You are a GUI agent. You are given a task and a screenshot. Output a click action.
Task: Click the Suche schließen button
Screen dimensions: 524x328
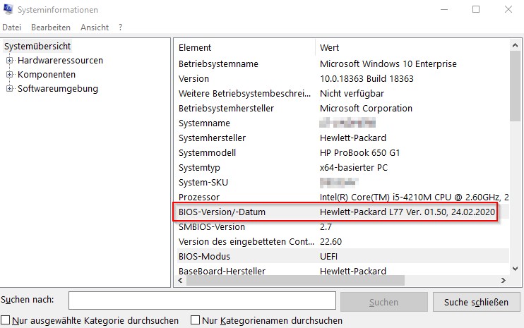pyautogui.click(x=476, y=302)
